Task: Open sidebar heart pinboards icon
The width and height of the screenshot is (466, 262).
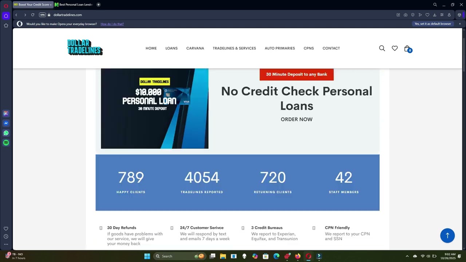Action: [x=6, y=229]
